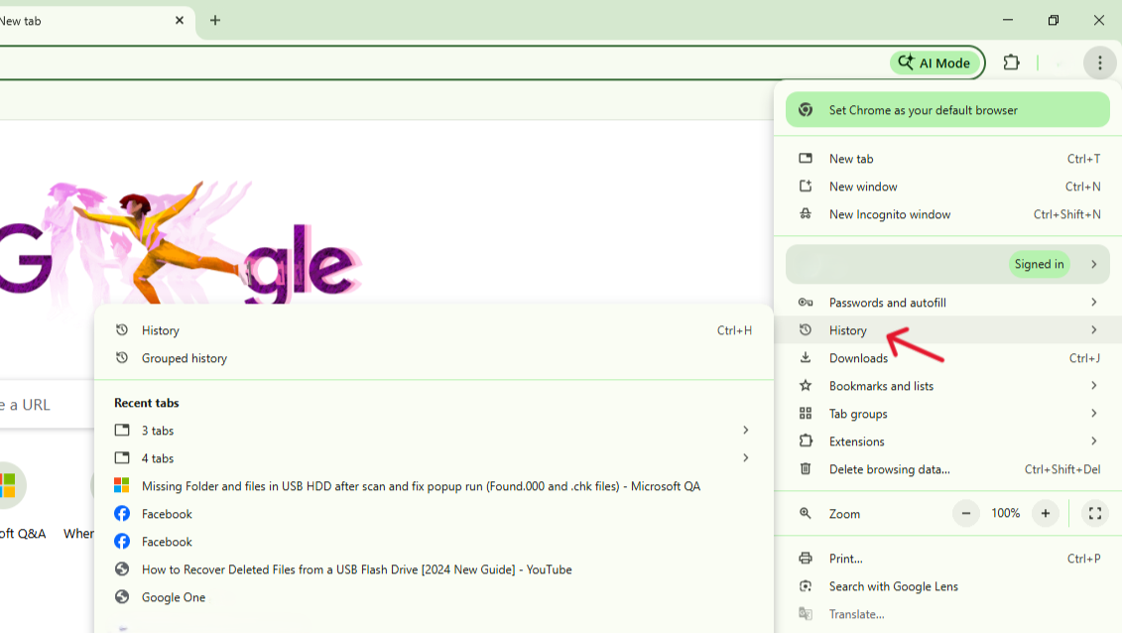Viewport: 1122px width, 633px height.
Task: Click the Facebook icon in recent tabs
Action: [x=123, y=514]
